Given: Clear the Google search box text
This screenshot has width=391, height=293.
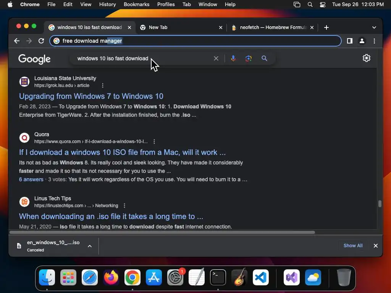Looking at the screenshot, I should tap(216, 58).
